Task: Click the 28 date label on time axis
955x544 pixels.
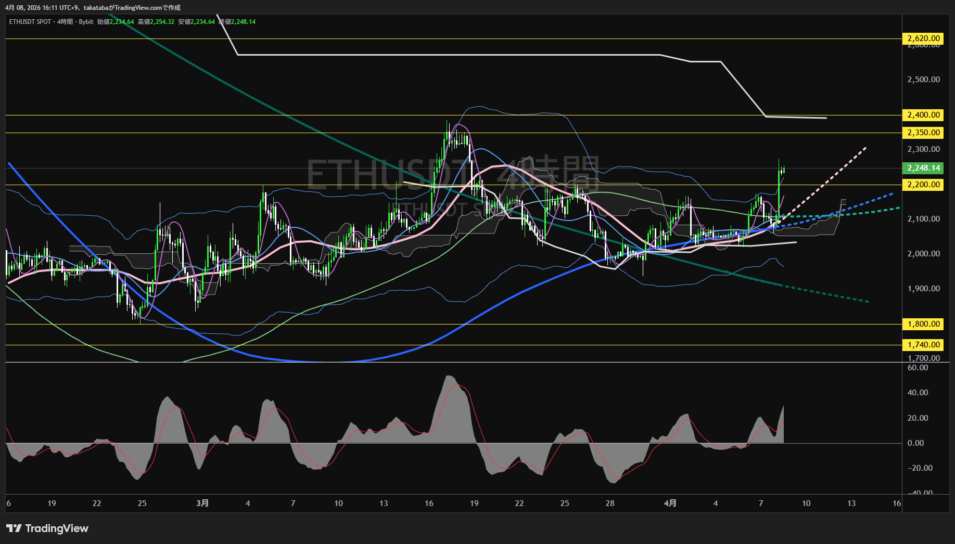Action: point(610,503)
